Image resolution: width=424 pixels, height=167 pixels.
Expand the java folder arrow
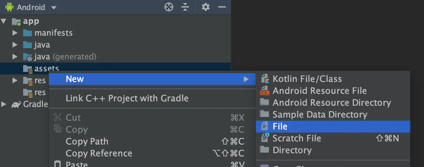15,45
